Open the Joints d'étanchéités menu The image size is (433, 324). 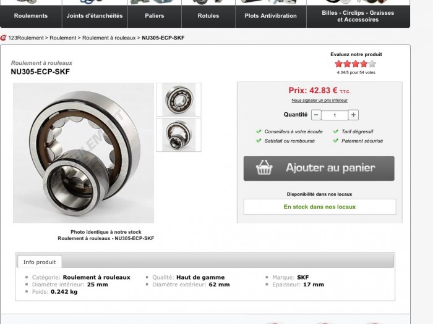(x=95, y=16)
